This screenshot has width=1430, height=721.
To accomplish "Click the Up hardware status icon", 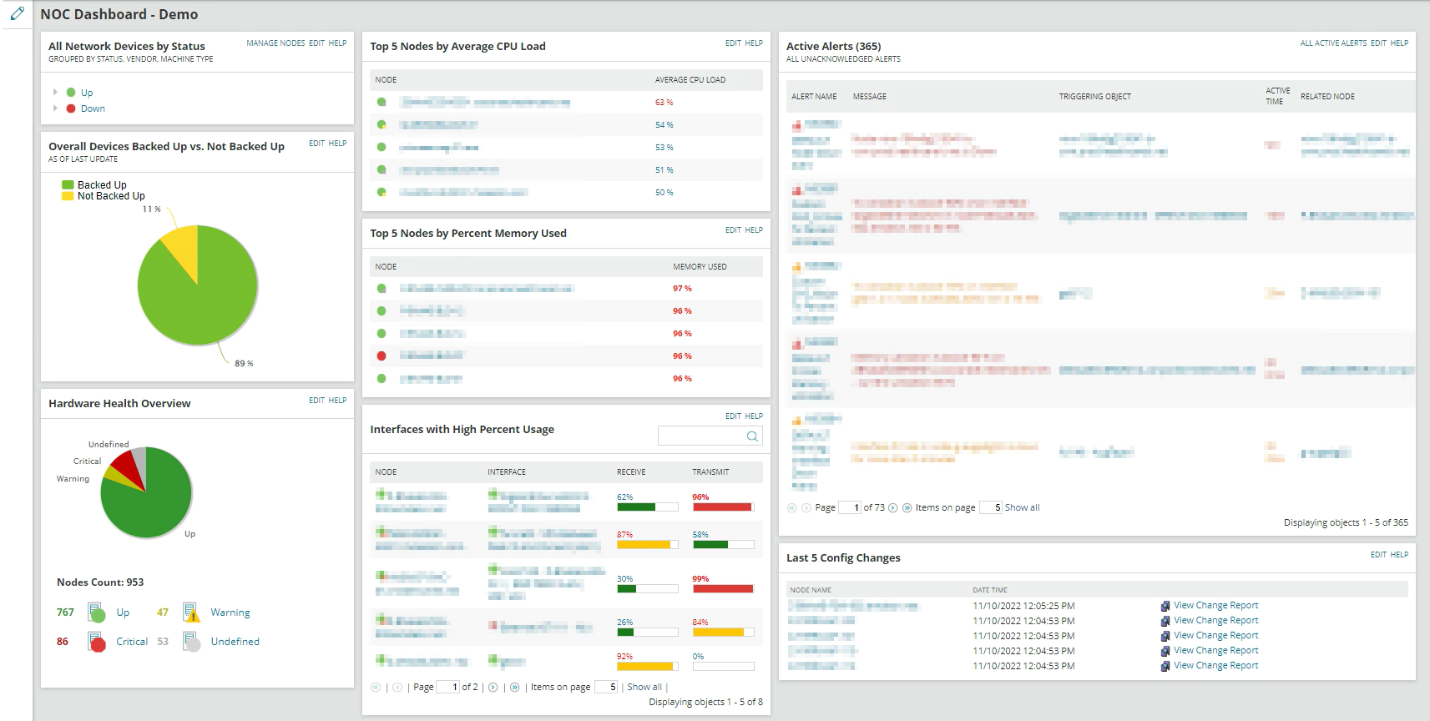I will 96,613.
